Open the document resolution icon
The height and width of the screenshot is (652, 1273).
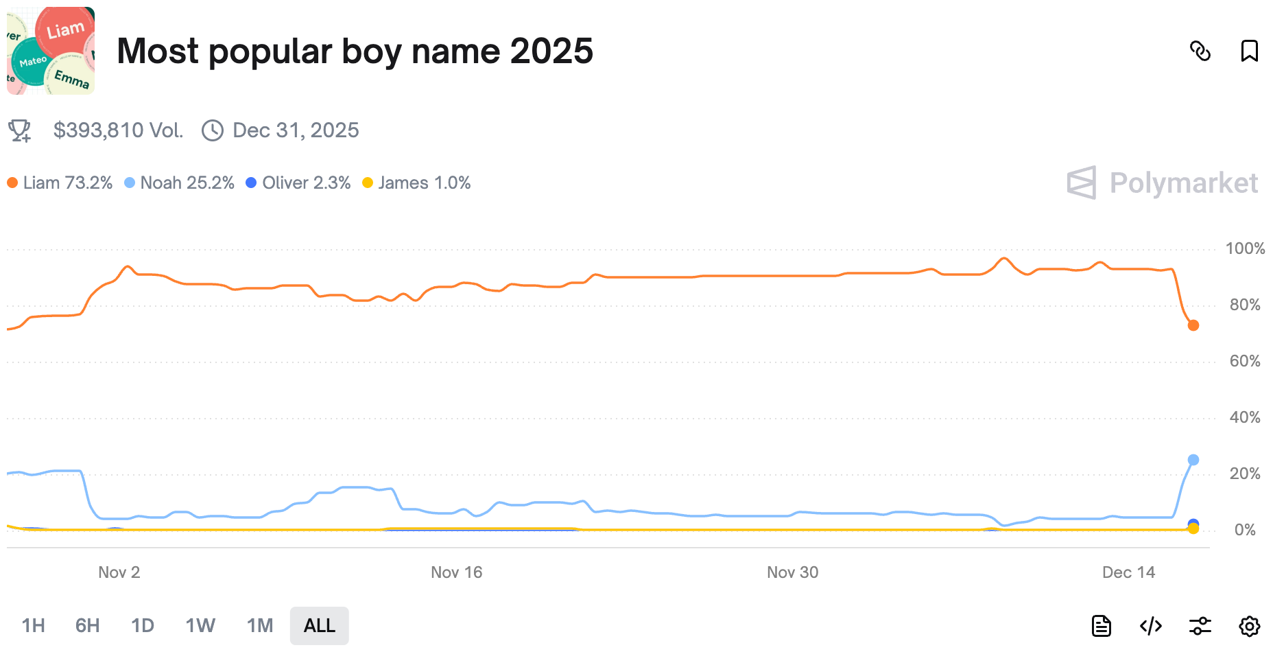(x=1101, y=626)
